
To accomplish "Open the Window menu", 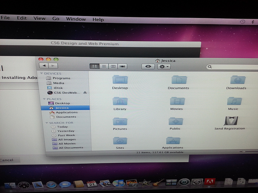I will click(76, 19).
